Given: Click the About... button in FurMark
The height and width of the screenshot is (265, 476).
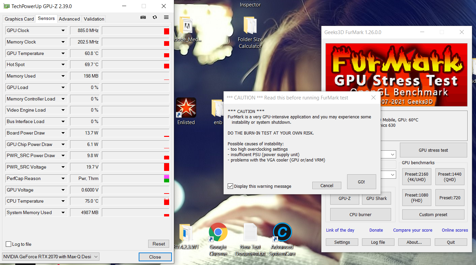Looking at the screenshot, I should pos(414,242).
